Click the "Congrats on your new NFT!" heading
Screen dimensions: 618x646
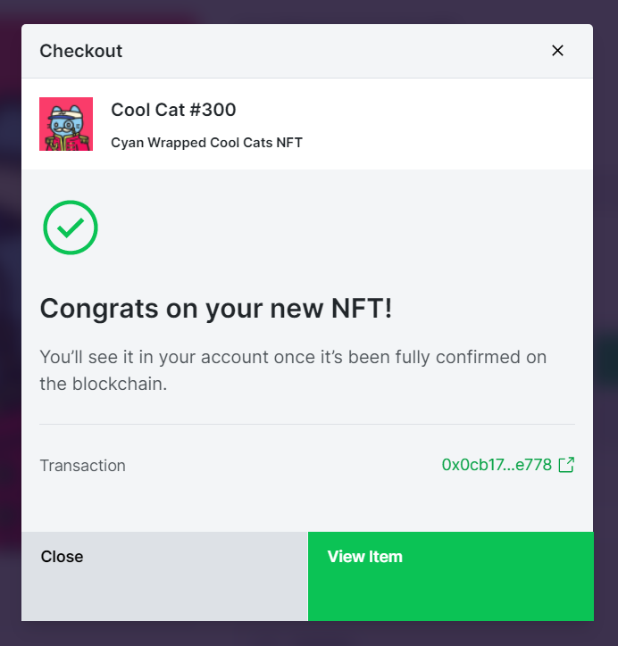216,309
